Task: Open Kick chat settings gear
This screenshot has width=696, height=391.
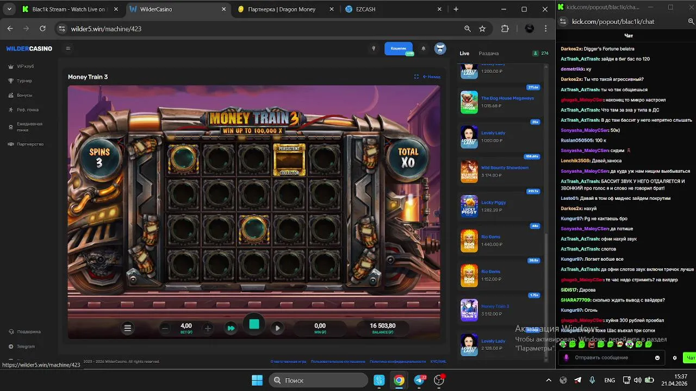Action: pyautogui.click(x=675, y=357)
